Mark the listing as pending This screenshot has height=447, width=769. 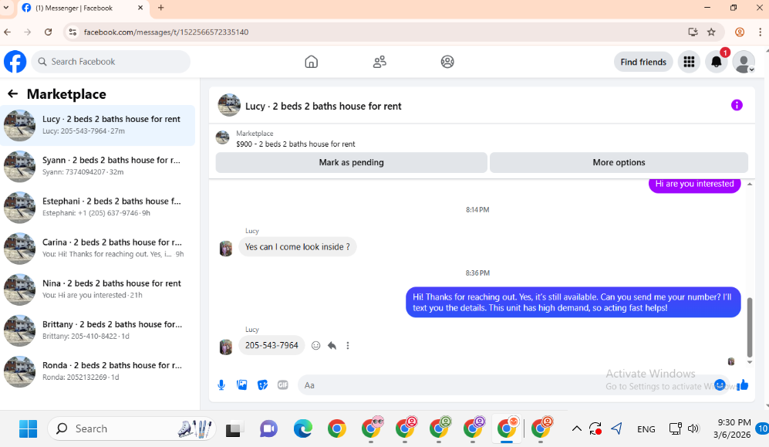coord(351,162)
